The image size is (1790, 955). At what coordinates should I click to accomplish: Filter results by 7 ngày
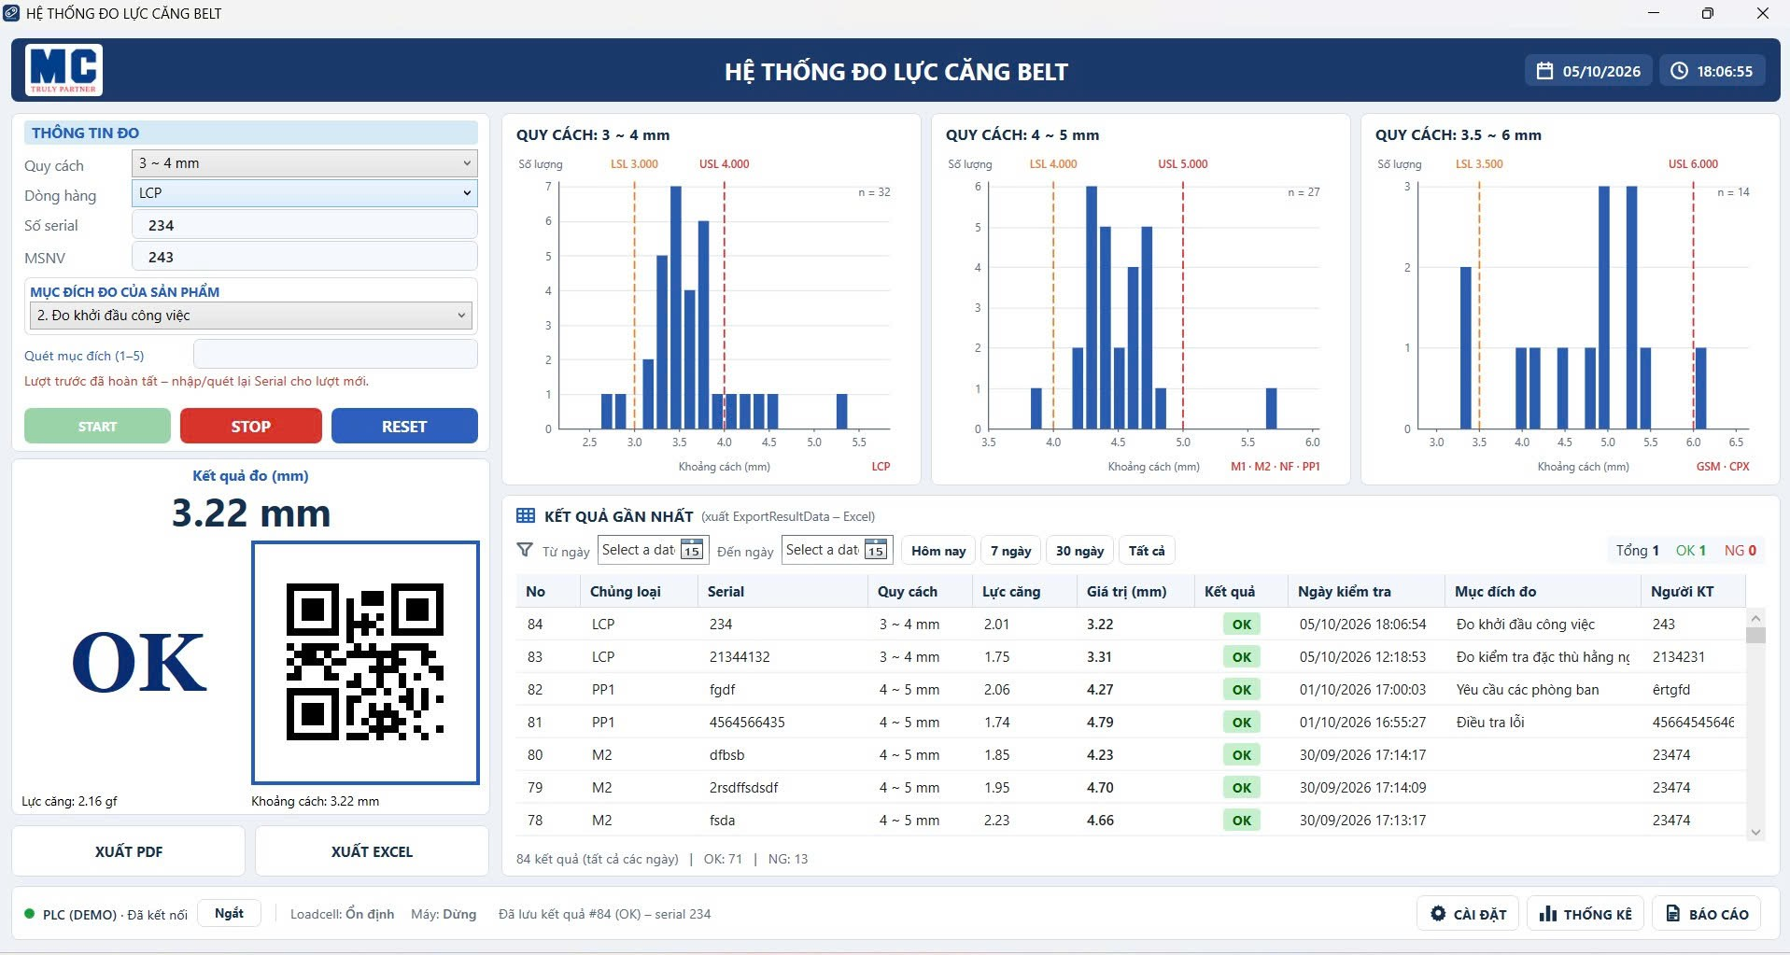tap(1010, 551)
